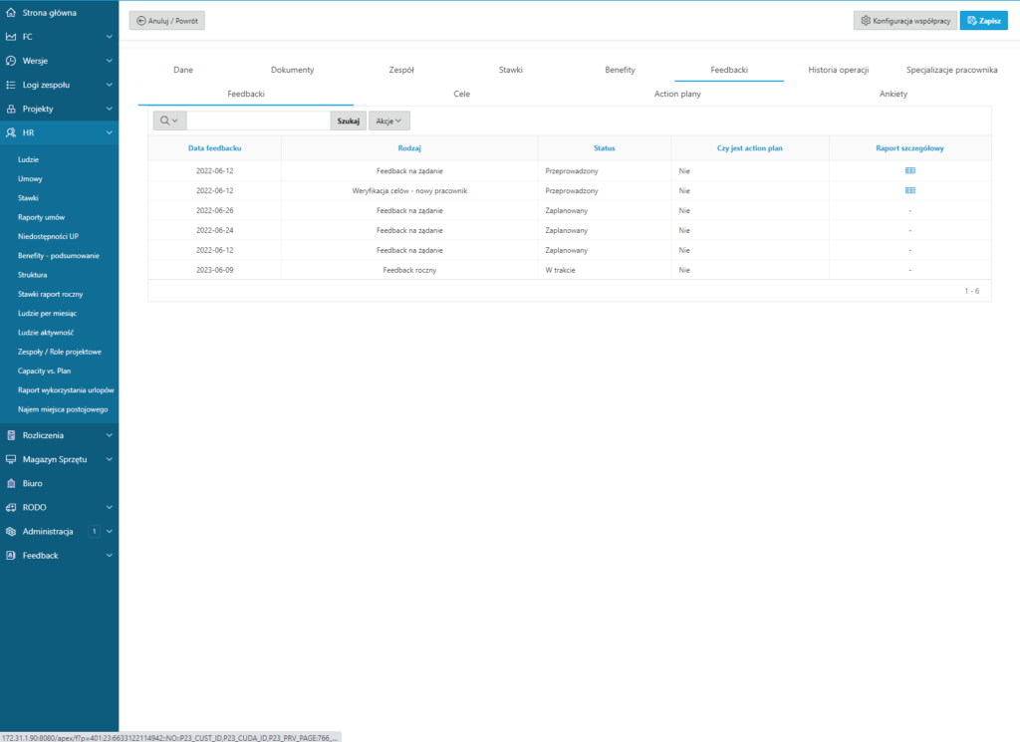The width and height of the screenshot is (1020, 742).
Task: Open detailed report for Feedback na żądanie przeprowadzony
Action: click(x=910, y=170)
